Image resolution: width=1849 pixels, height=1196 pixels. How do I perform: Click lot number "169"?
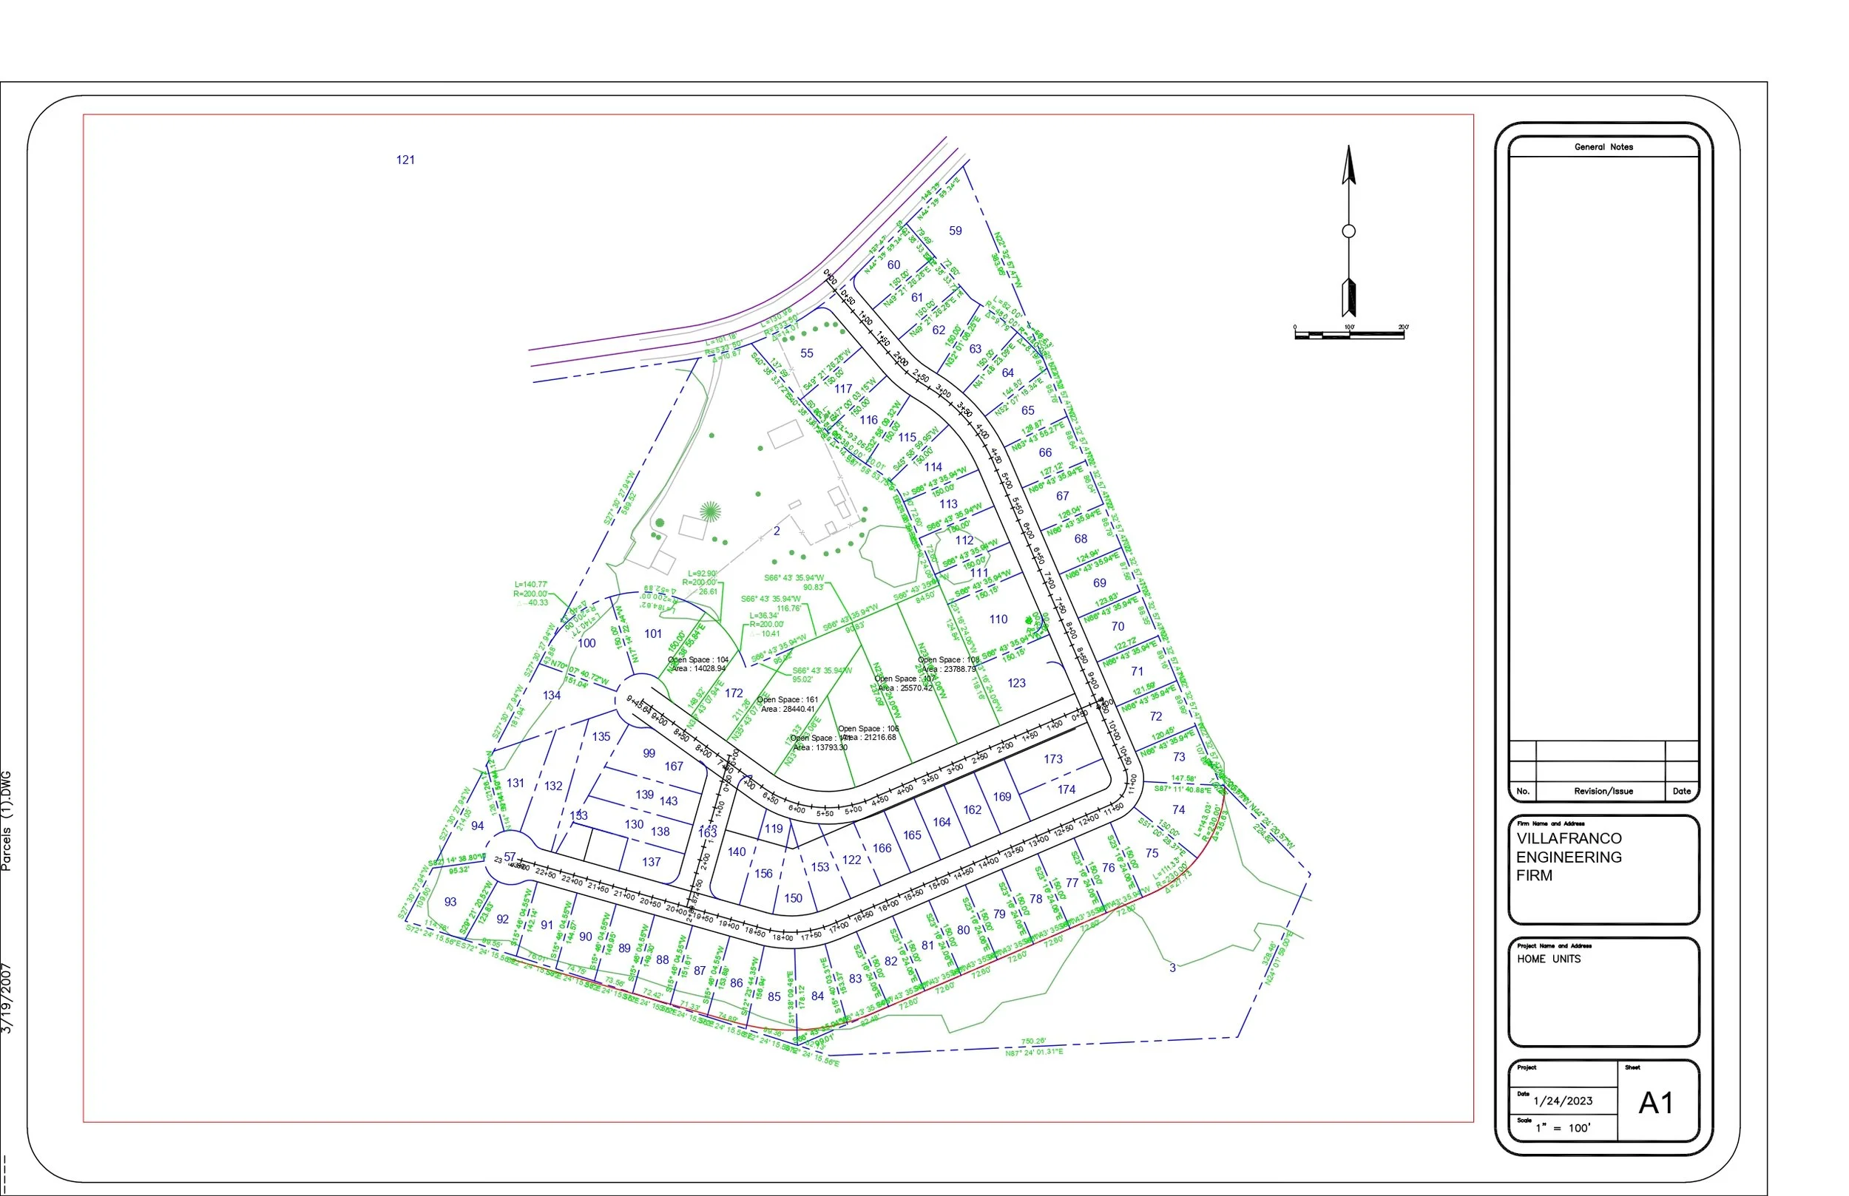pos(1002,797)
